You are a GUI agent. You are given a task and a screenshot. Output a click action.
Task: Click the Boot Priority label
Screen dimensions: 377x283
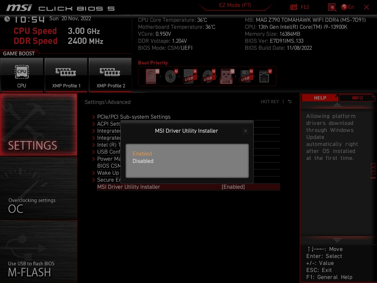click(x=153, y=63)
